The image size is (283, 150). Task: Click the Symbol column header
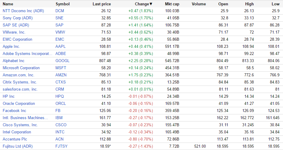tap(63, 4)
